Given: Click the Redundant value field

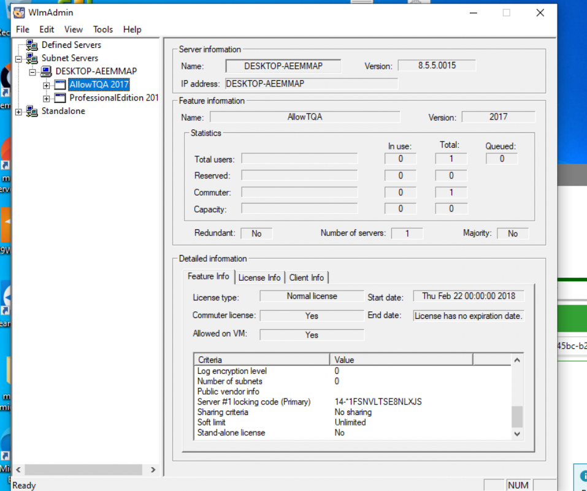Looking at the screenshot, I should [256, 234].
